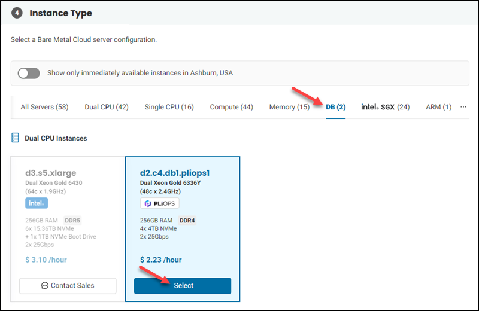Click the Dual Xeon Gold 6336Y text
This screenshot has width=479, height=311.
tap(171, 183)
